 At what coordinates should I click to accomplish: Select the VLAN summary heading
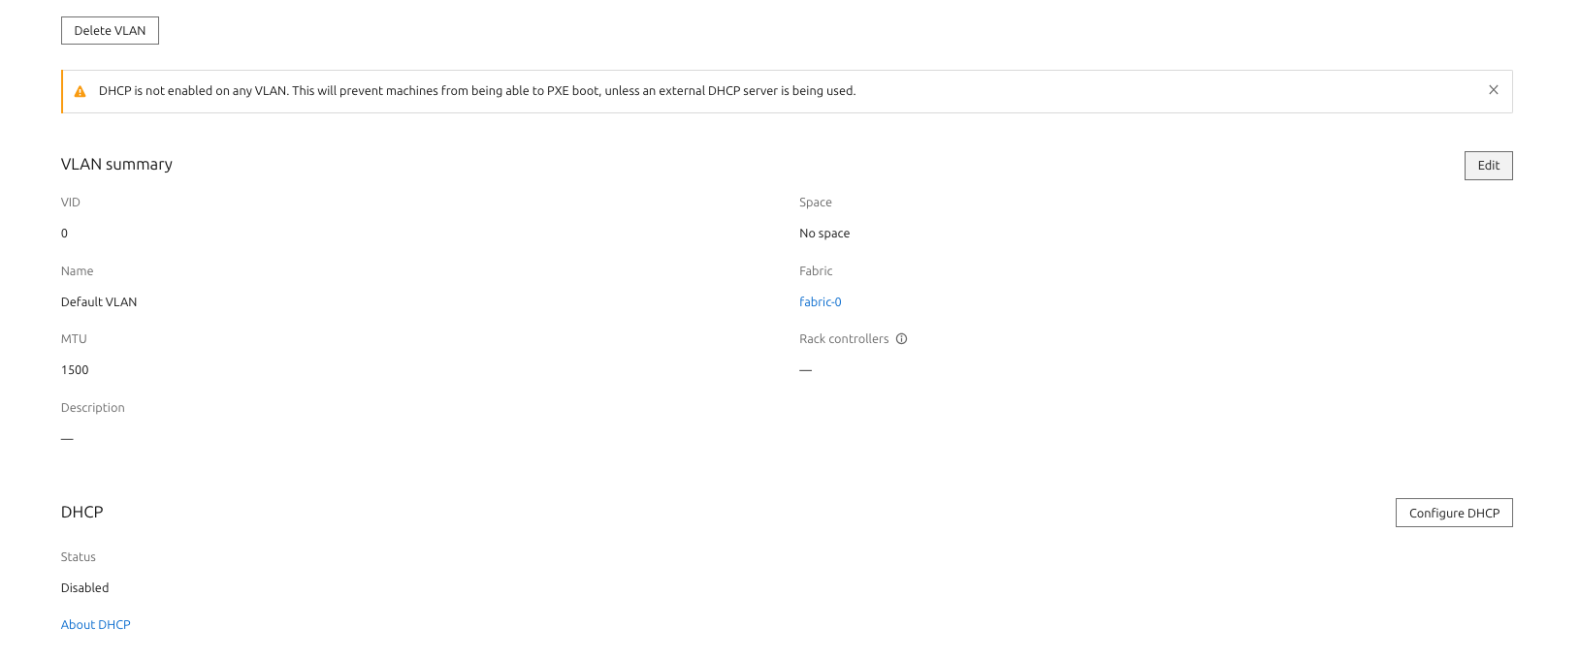(x=116, y=165)
